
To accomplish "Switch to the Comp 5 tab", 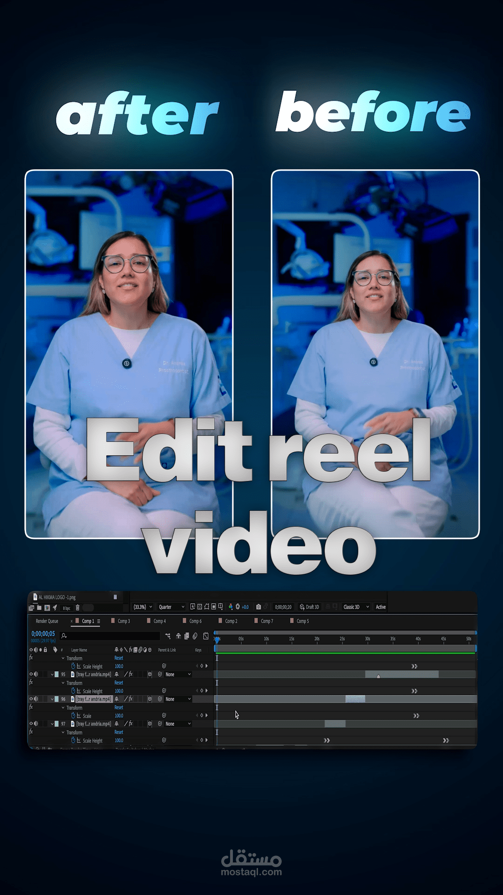I will tap(303, 621).
